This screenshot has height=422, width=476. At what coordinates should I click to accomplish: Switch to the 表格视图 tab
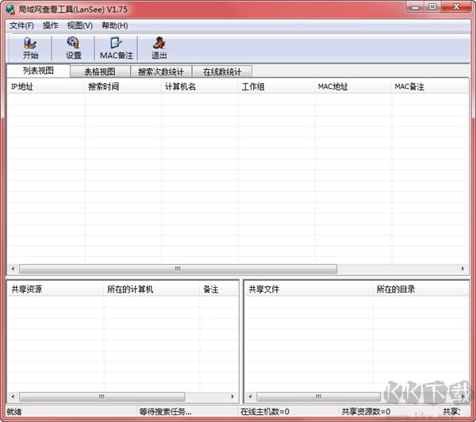(100, 72)
